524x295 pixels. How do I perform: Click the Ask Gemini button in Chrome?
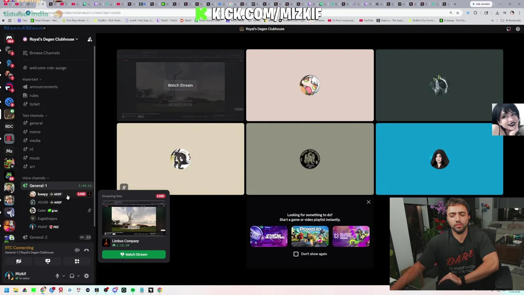pos(481,4)
